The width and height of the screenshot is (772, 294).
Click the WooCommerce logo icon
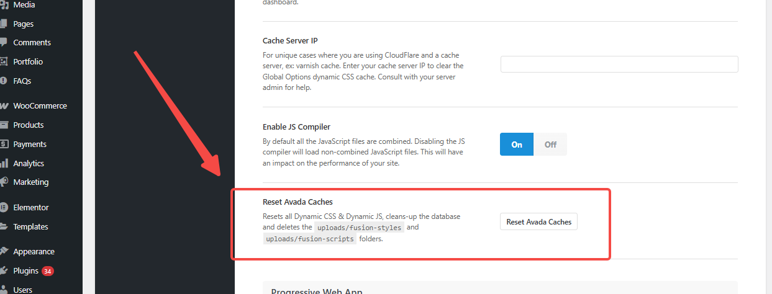4,106
